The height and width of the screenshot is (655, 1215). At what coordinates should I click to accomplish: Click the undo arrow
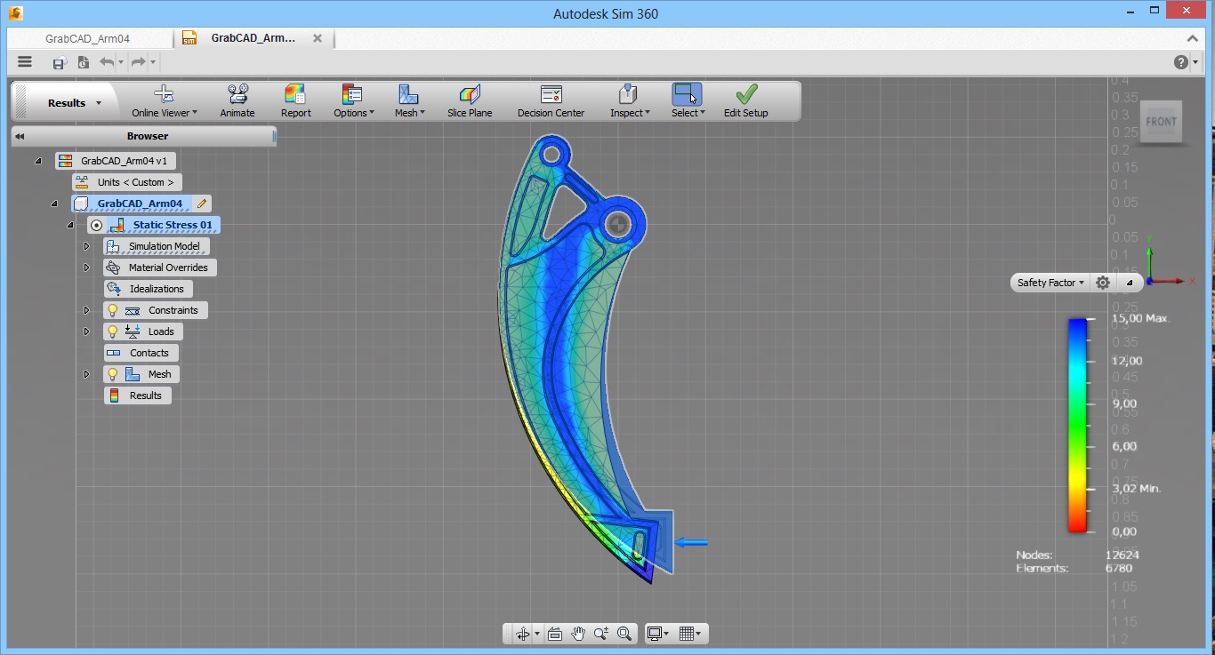click(107, 62)
